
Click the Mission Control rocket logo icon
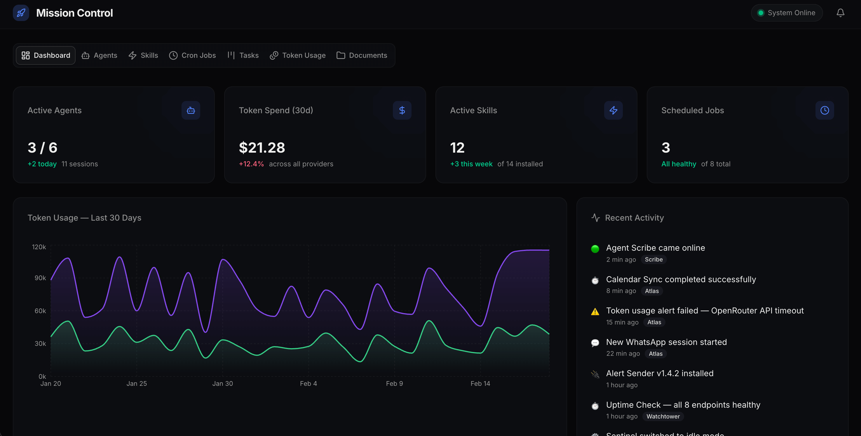coord(21,13)
